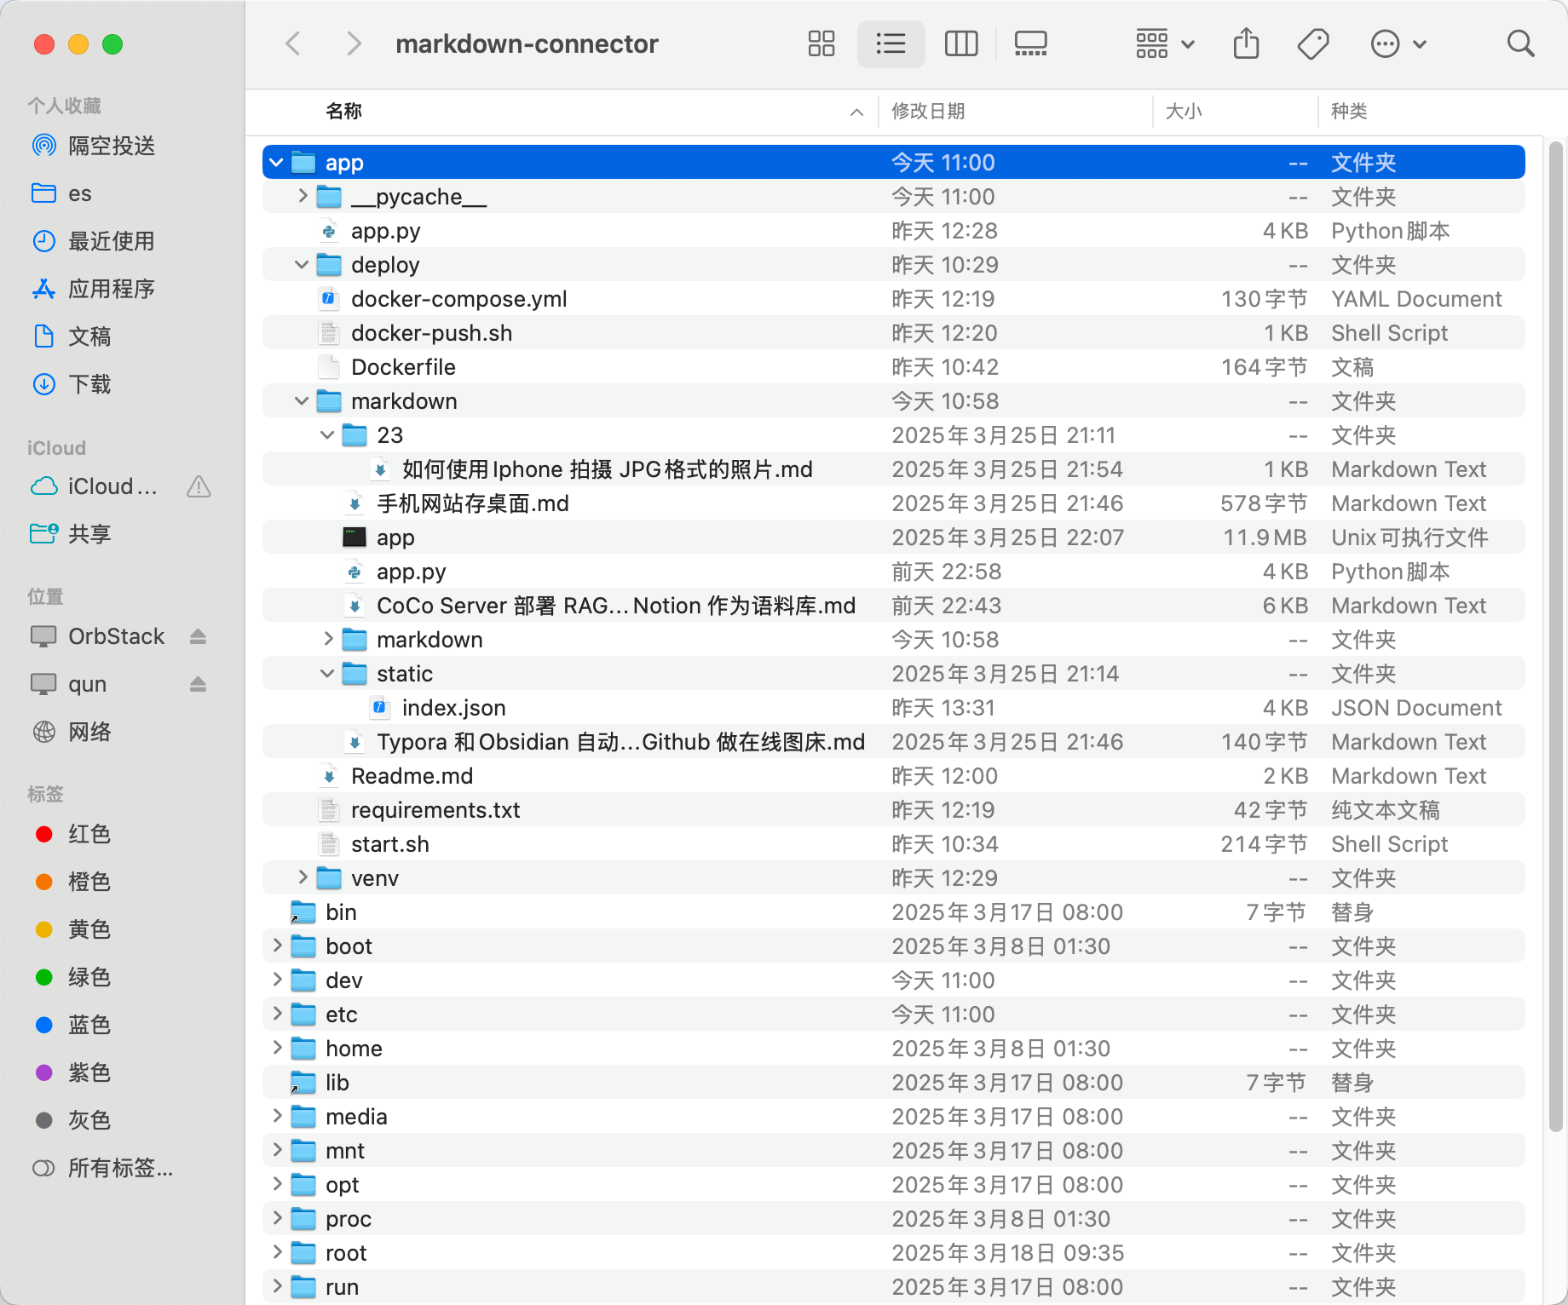Select index.json file
The image size is (1568, 1305).
[x=893, y=708]
